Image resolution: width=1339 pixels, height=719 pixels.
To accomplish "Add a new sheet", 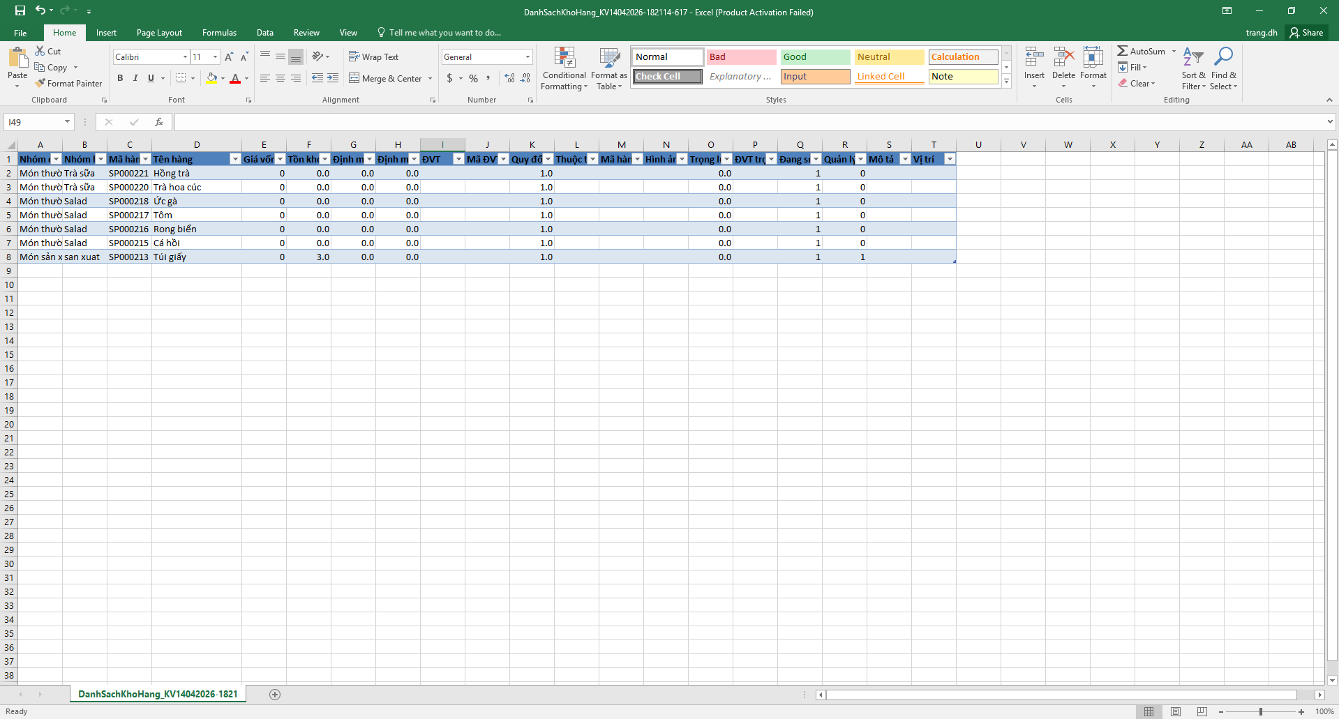I will [275, 694].
